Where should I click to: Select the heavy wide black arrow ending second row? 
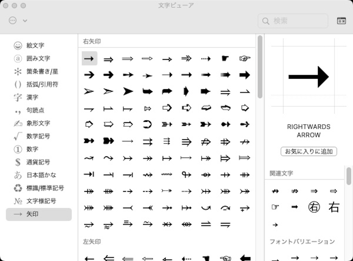point(245,75)
